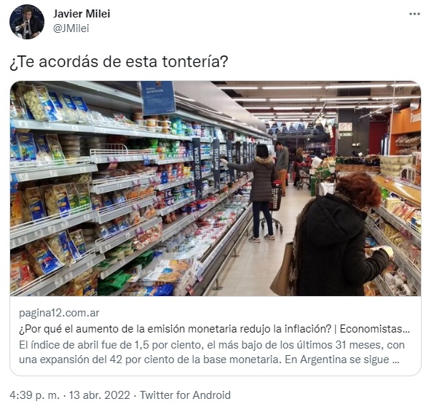Open the article headline about emisión monetaria
The height and width of the screenshot is (404, 426).
click(214, 329)
